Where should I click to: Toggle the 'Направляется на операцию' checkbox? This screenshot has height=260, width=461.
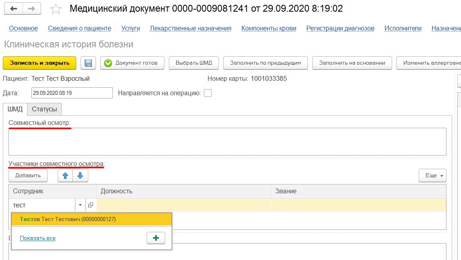[208, 93]
